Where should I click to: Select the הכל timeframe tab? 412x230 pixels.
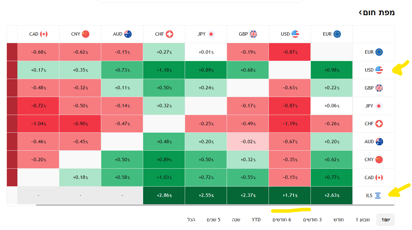click(x=191, y=220)
